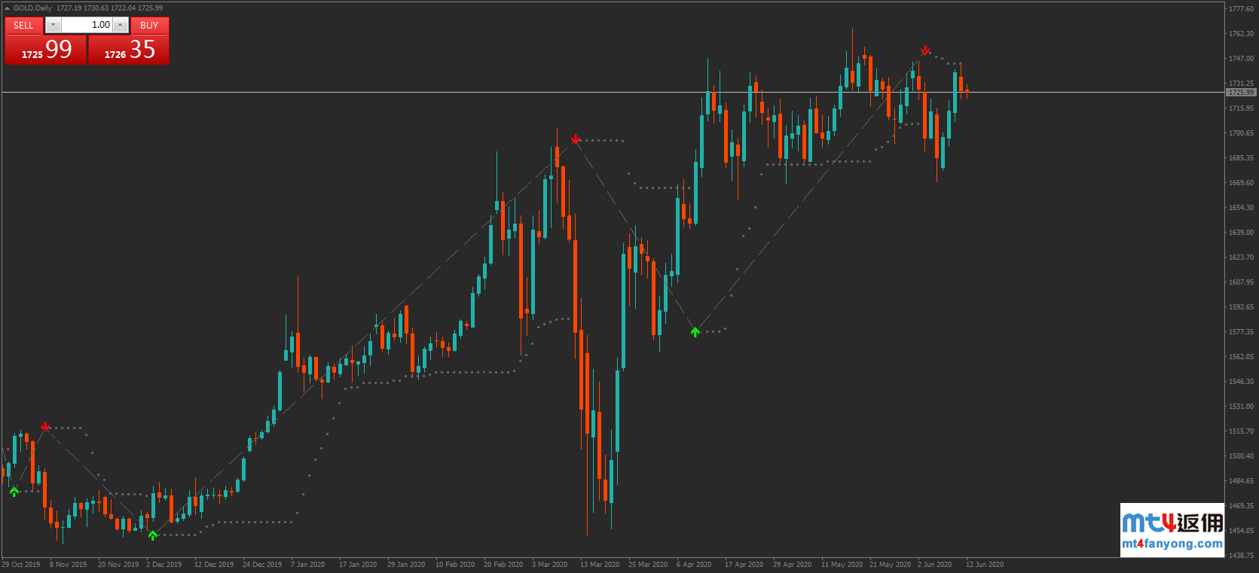Collapse the one-click trading panel triangle
Image resolution: width=1259 pixels, height=573 pixels.
[x=8, y=8]
